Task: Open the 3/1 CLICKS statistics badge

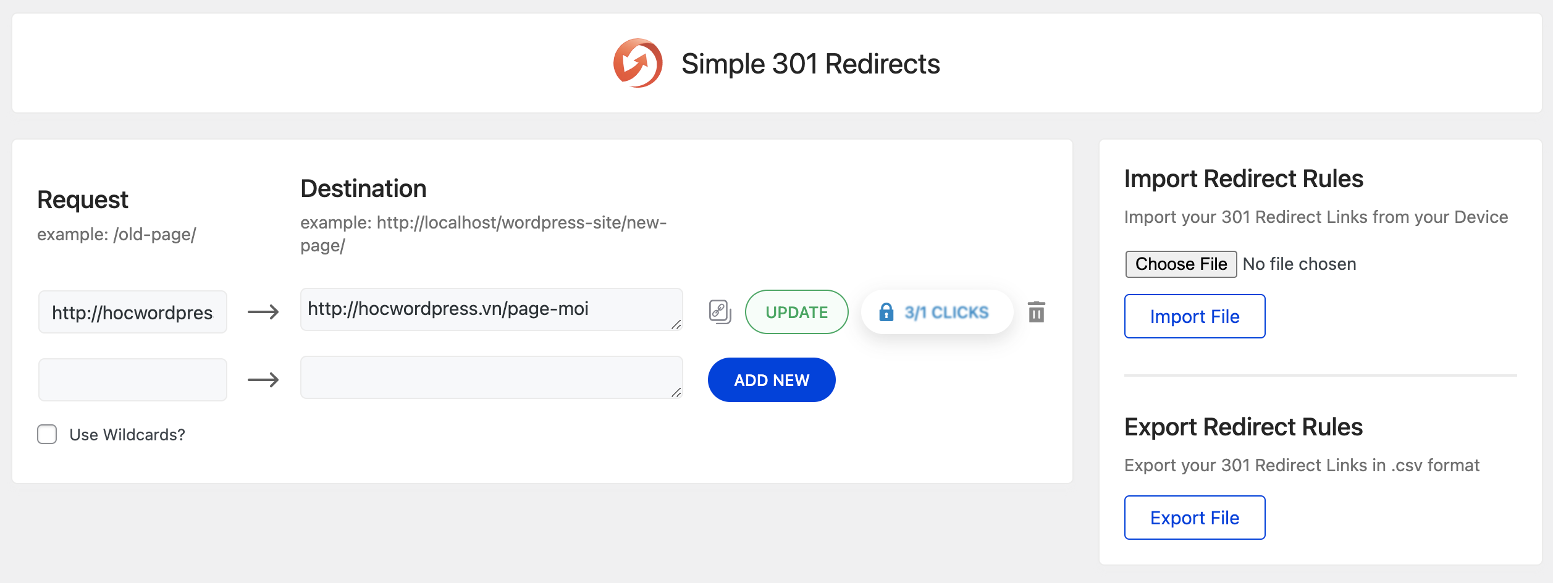Action: [936, 312]
